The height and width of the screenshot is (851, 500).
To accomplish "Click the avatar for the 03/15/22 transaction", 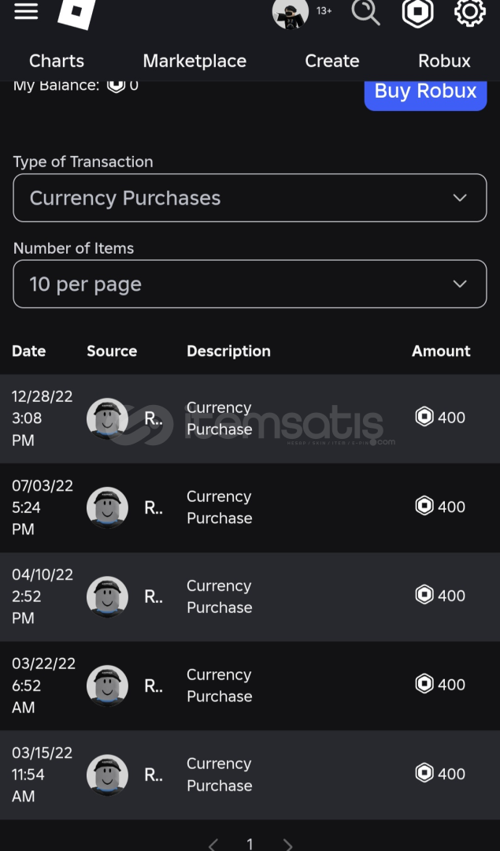I will click(107, 775).
